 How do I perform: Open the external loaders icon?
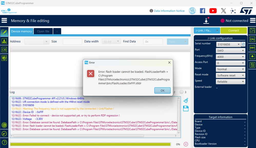4,134
